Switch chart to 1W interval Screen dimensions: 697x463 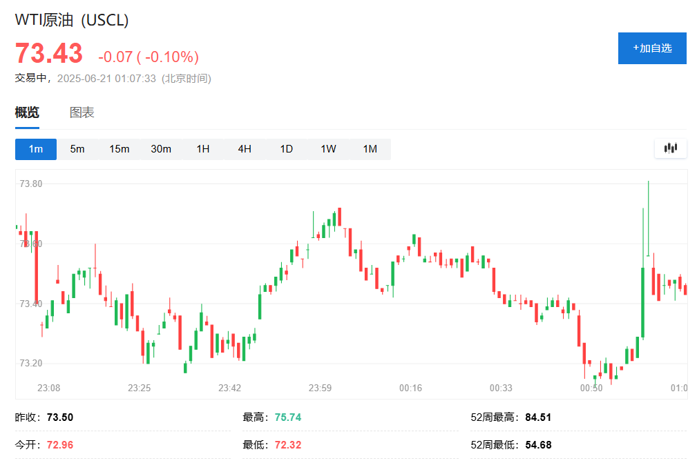(328, 149)
